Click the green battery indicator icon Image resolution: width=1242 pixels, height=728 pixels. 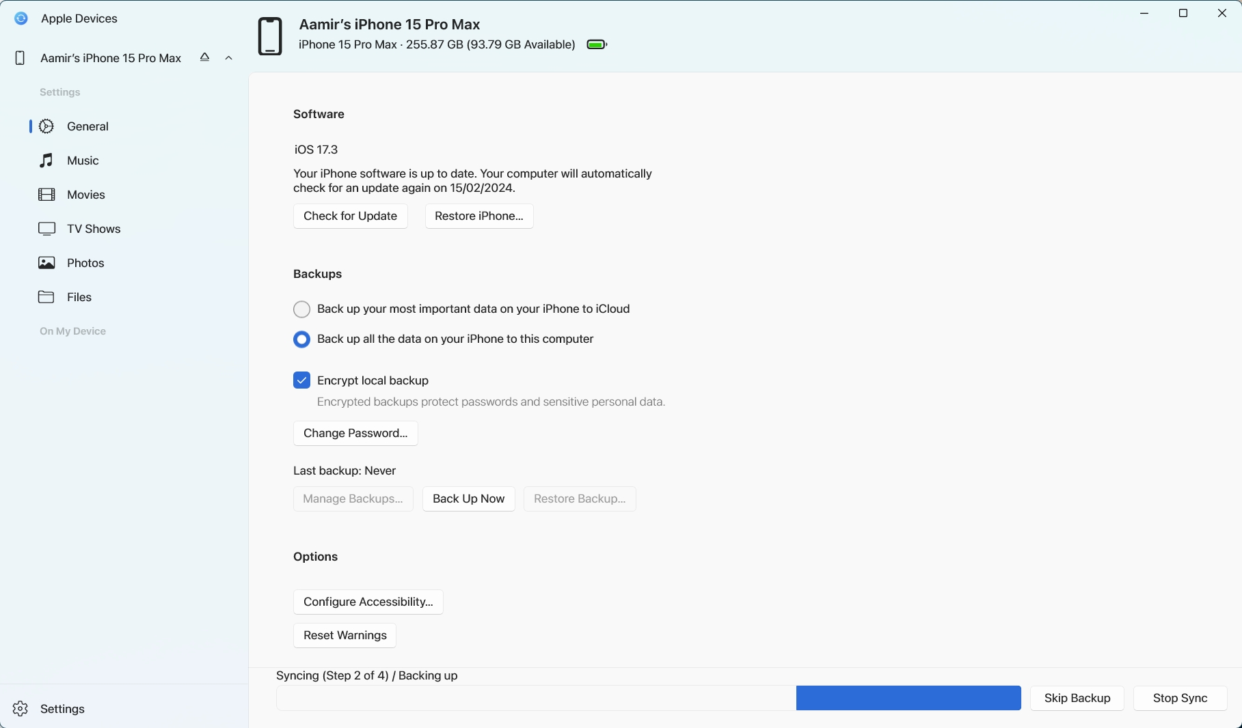[x=597, y=44]
